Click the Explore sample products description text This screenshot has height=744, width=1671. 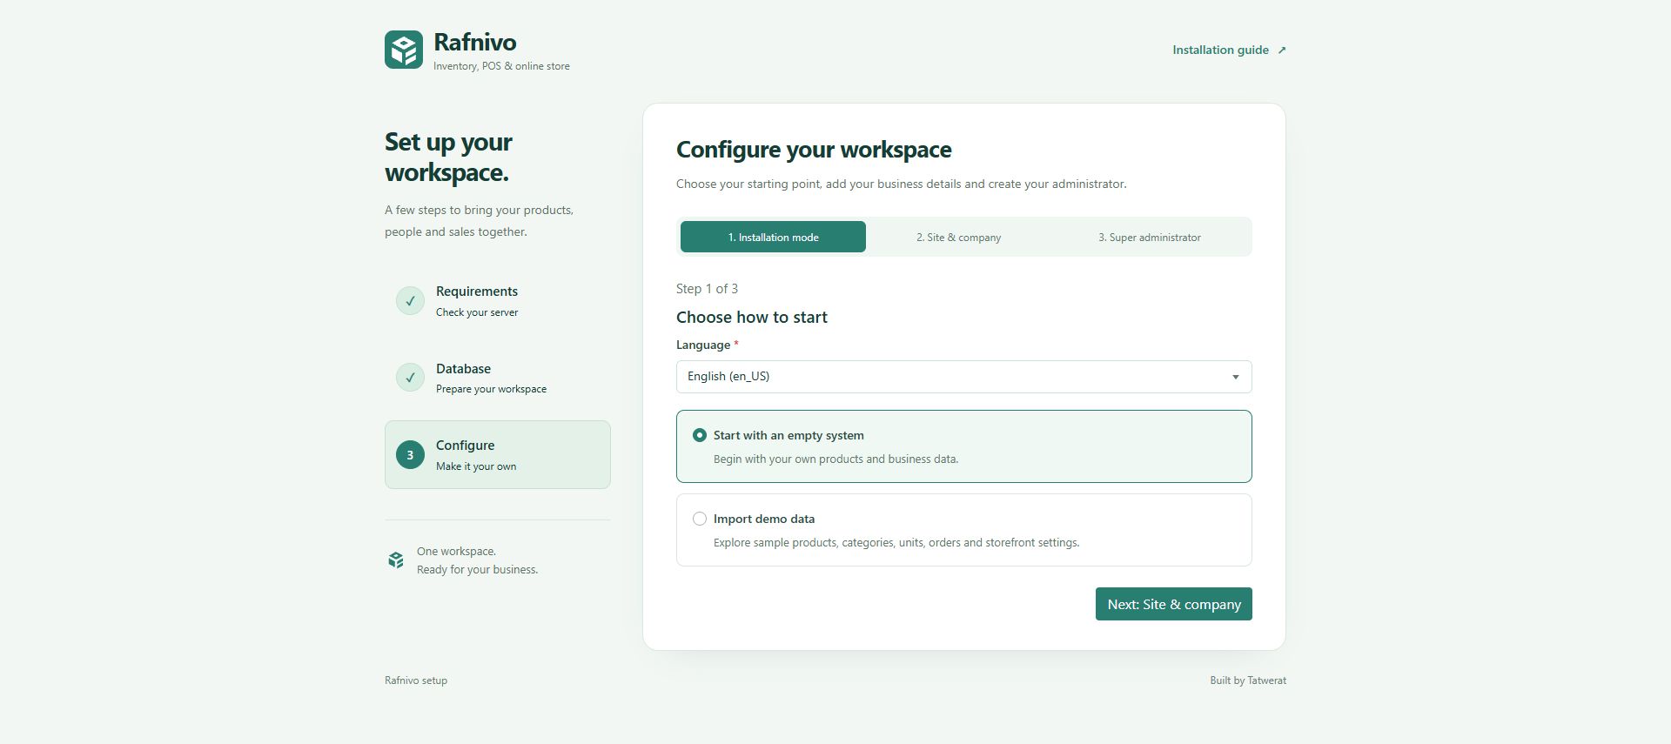pos(896,542)
